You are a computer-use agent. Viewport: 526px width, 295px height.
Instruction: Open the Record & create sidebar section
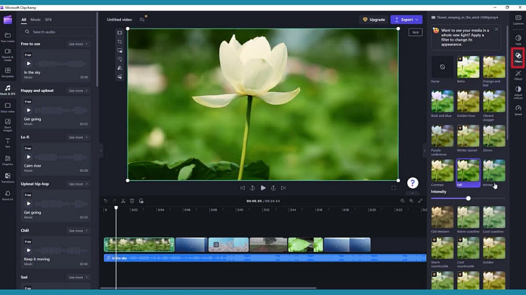pyautogui.click(x=7, y=54)
